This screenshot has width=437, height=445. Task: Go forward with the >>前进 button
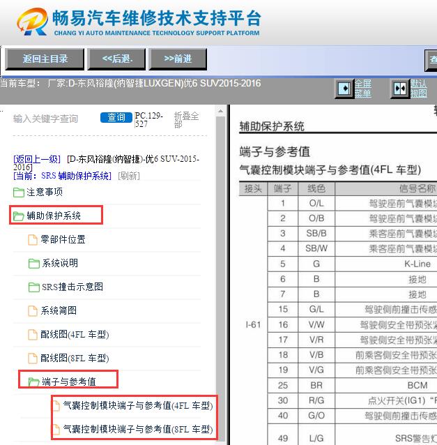click(x=178, y=59)
